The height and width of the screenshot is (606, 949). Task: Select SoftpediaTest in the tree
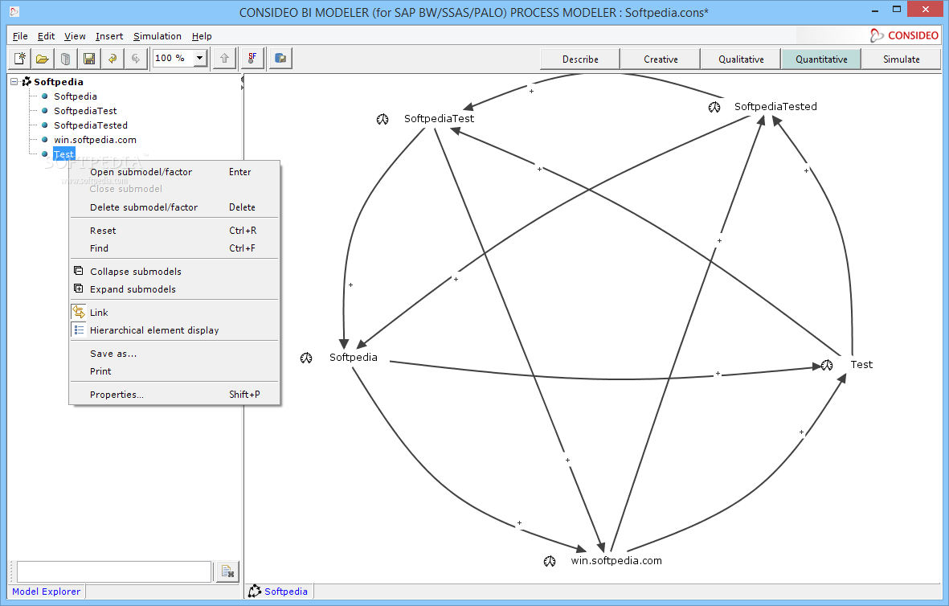click(x=85, y=111)
